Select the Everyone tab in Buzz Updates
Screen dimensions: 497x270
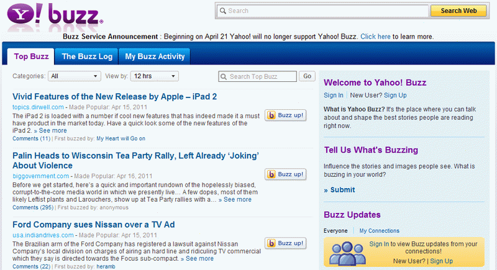[x=335, y=231]
